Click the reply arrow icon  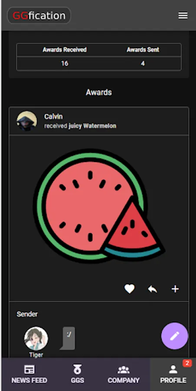(152, 289)
